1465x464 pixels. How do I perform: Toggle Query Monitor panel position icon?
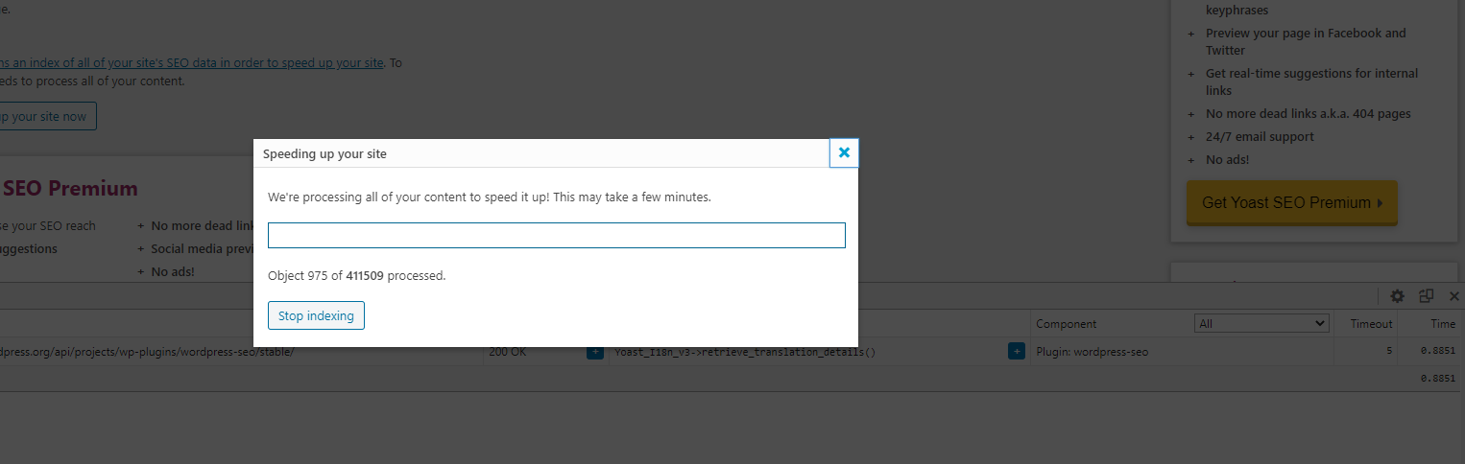1426,296
